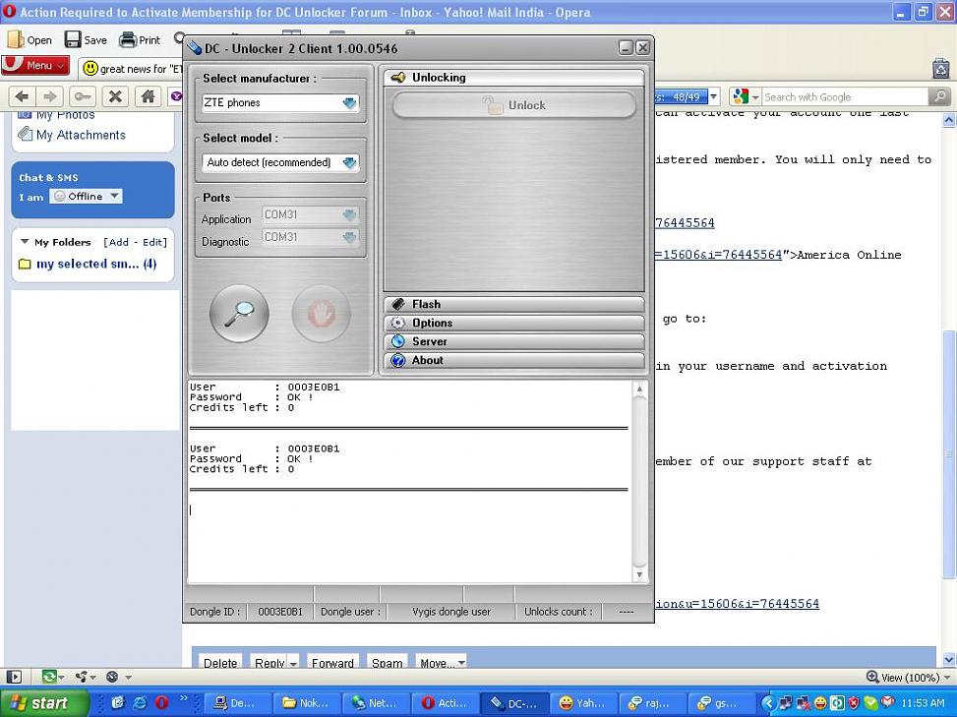Image resolution: width=957 pixels, height=717 pixels.
Task: Click the Save toolbar icon
Action: point(86,40)
